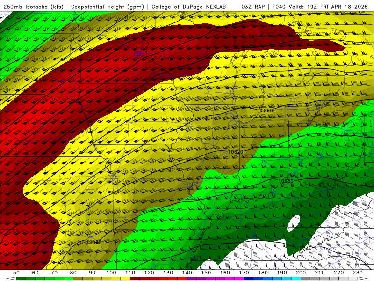
Task: Click the 210 knot scale label
Action: pos(320,273)
